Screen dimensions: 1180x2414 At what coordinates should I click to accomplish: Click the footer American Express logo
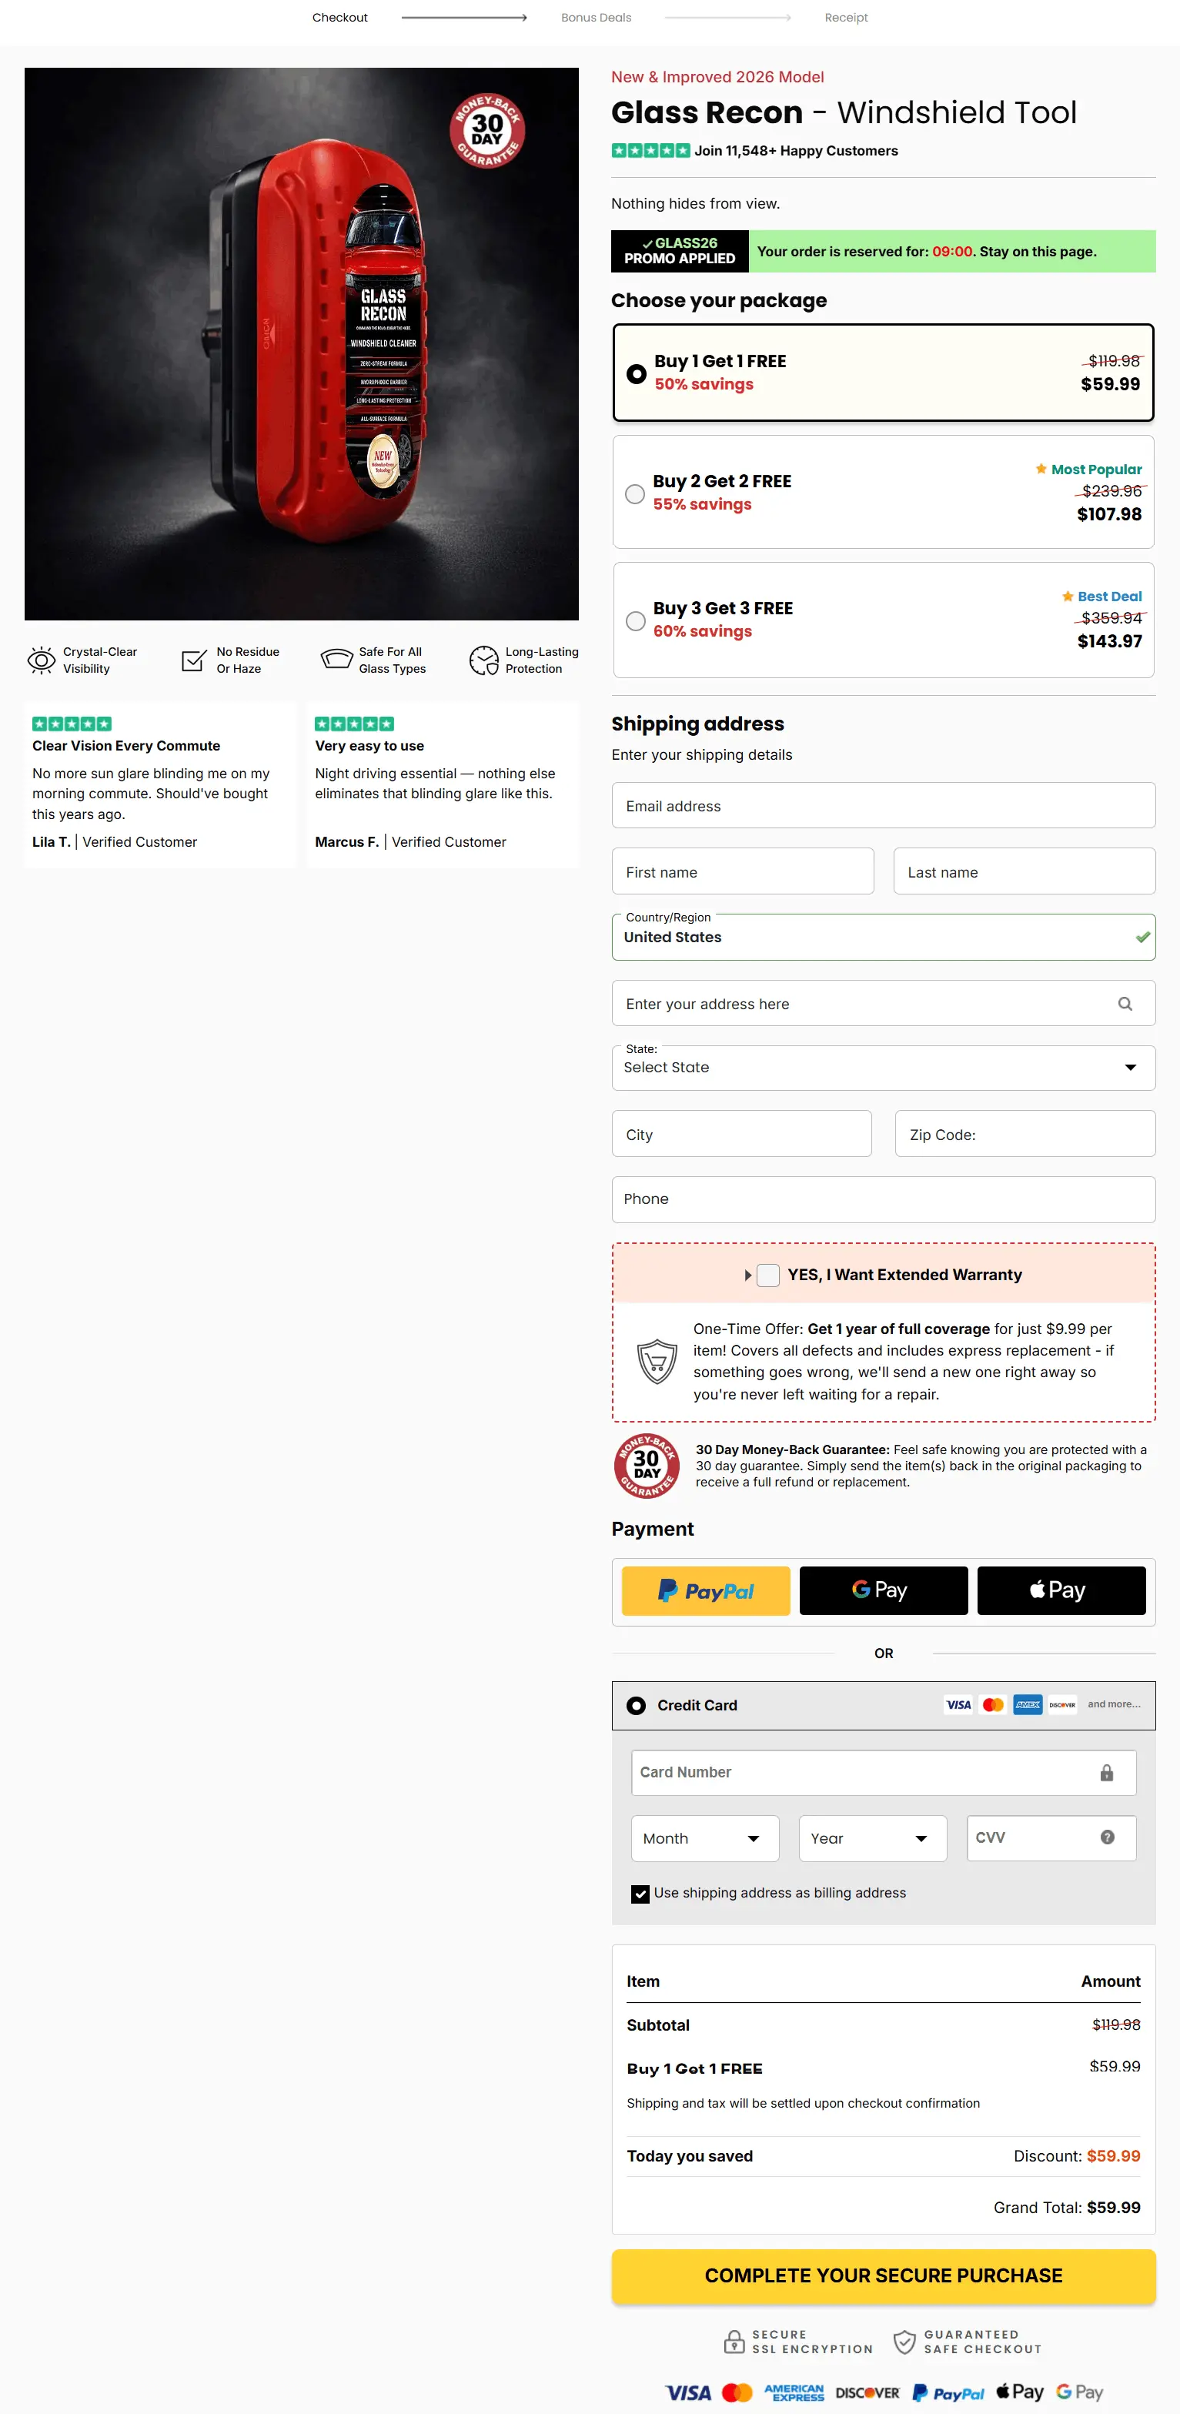click(x=794, y=2392)
